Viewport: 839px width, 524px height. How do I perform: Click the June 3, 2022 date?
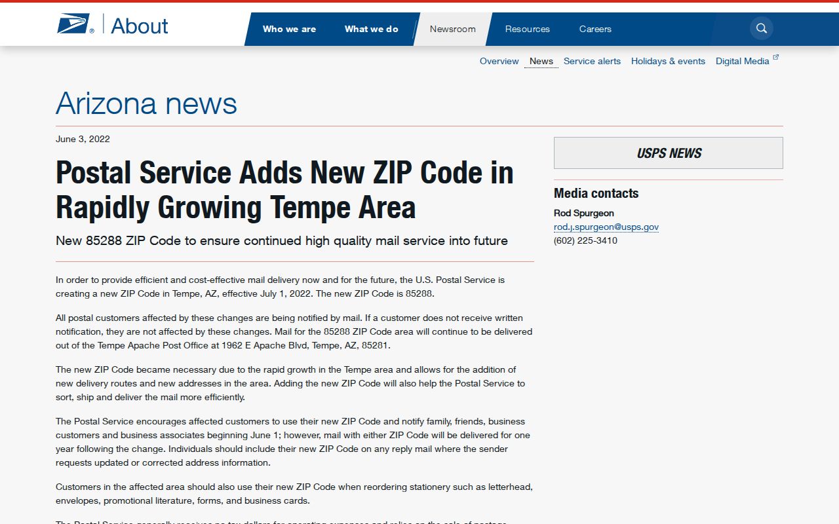[x=83, y=139]
